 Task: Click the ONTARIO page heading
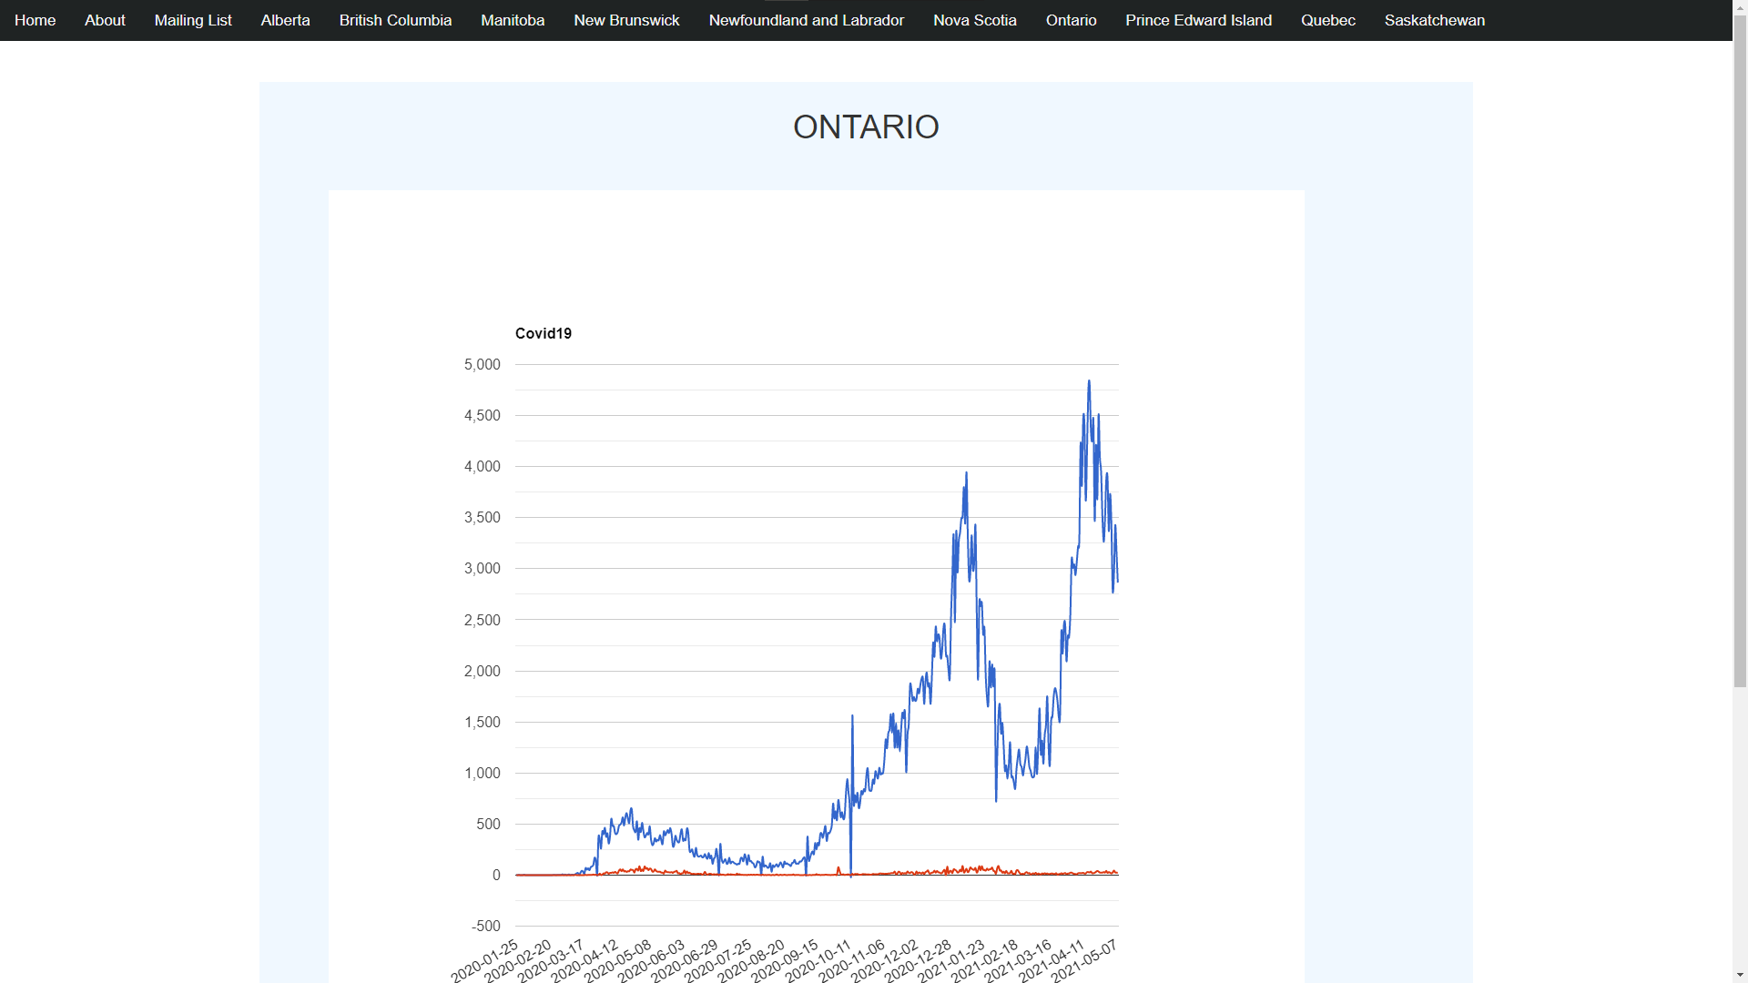pos(866,127)
